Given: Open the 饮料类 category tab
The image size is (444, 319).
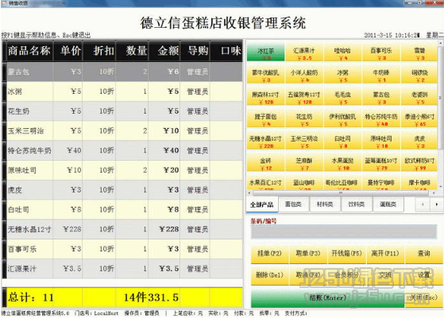Looking at the screenshot, I should pyautogui.click(x=356, y=204).
